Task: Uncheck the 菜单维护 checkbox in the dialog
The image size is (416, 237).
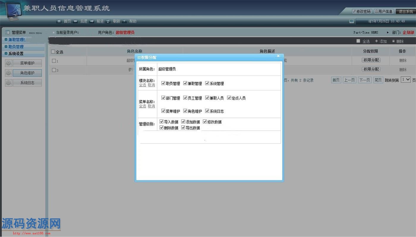Action: 163,111
